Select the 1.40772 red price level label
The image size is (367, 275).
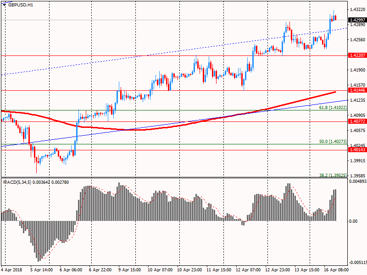[x=357, y=121]
